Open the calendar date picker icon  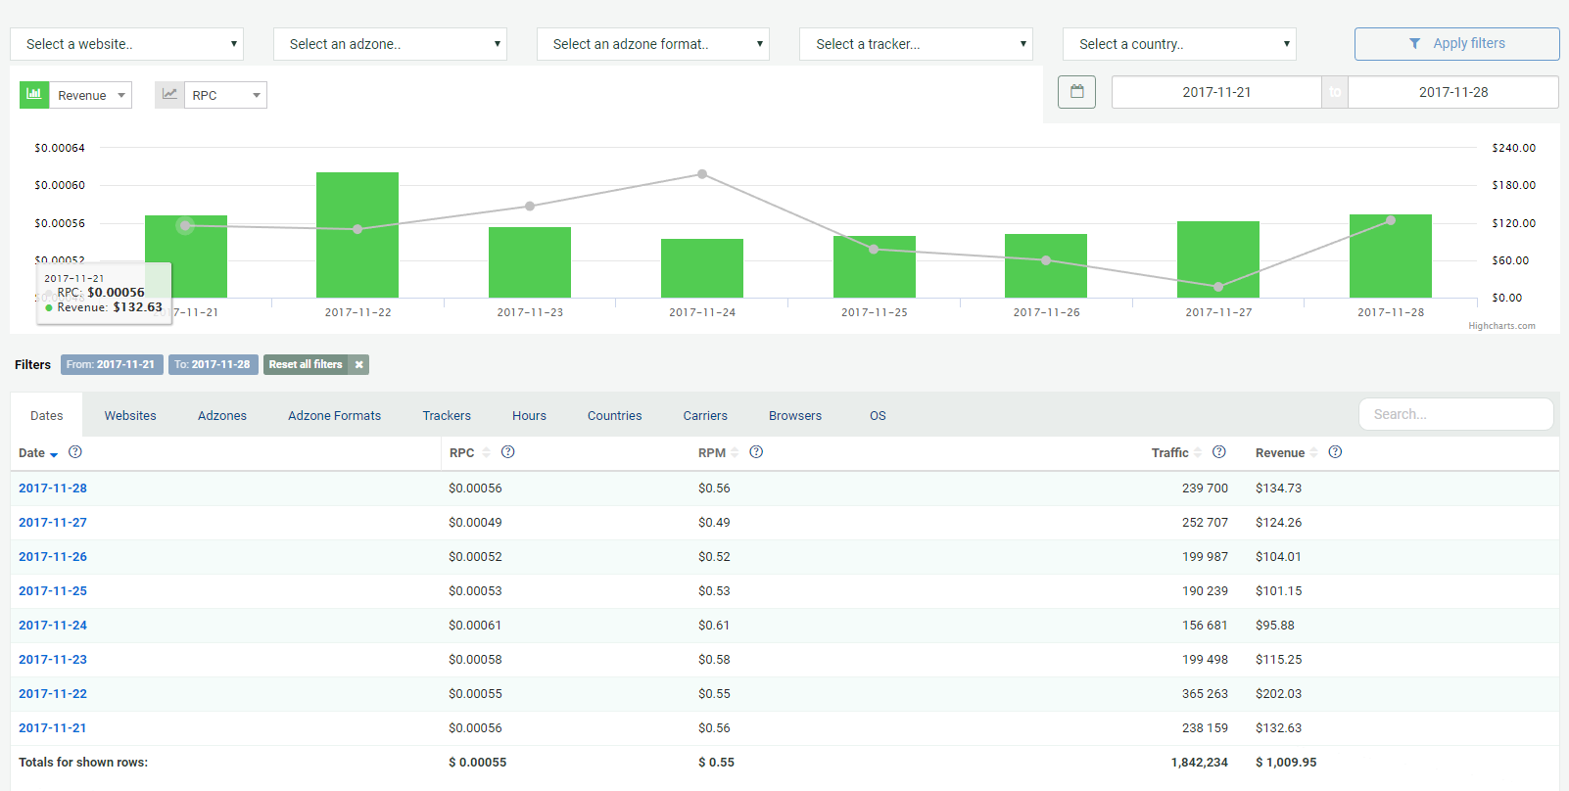click(x=1076, y=92)
